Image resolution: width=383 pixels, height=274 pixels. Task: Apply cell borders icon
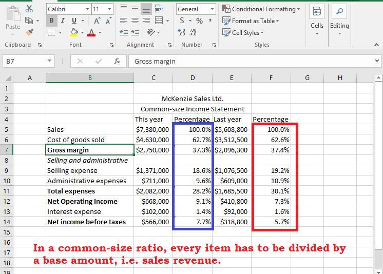pos(51,32)
